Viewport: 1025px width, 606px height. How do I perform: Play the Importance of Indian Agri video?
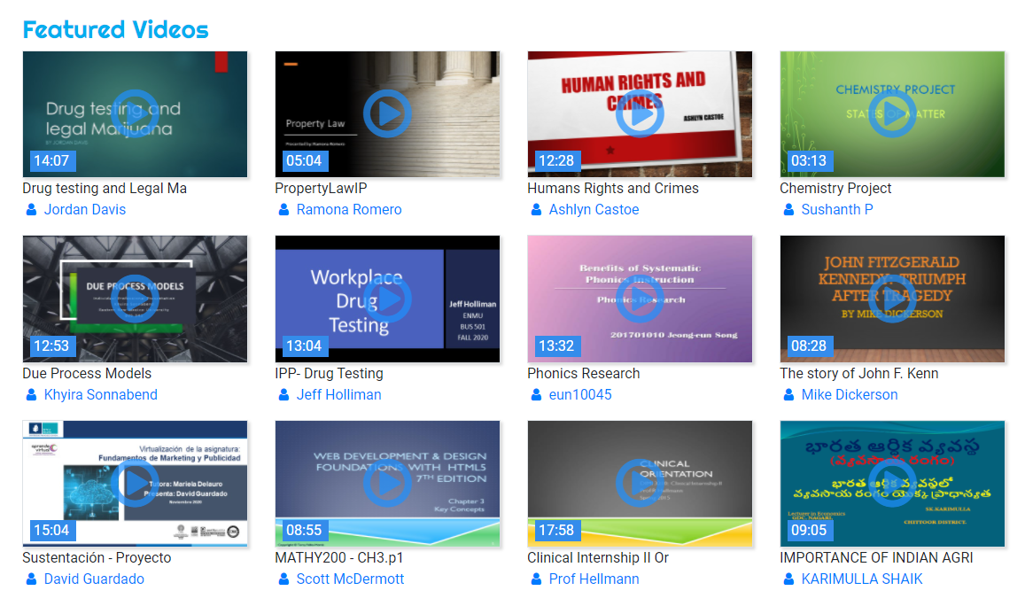pyautogui.click(x=892, y=483)
